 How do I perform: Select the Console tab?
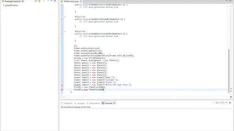coord(108,103)
